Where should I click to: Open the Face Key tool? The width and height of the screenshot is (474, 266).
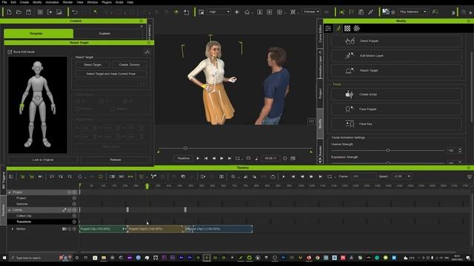tap(396, 124)
